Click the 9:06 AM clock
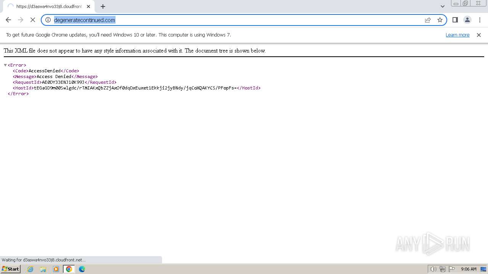488x274 pixels. (469, 269)
